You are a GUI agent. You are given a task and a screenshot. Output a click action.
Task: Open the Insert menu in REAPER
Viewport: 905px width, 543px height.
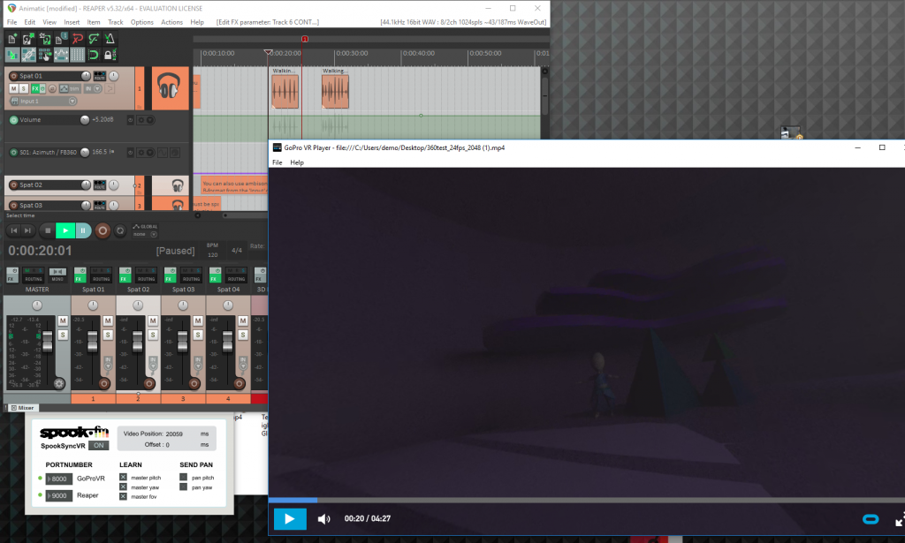[72, 22]
